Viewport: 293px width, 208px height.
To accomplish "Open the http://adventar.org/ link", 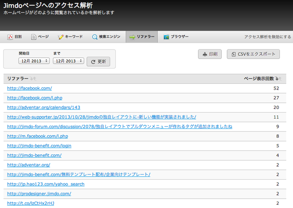I will click(28, 165).
